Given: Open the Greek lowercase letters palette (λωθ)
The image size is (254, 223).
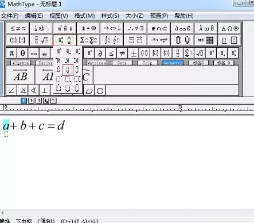Looking at the screenshot, I should click(x=206, y=28).
